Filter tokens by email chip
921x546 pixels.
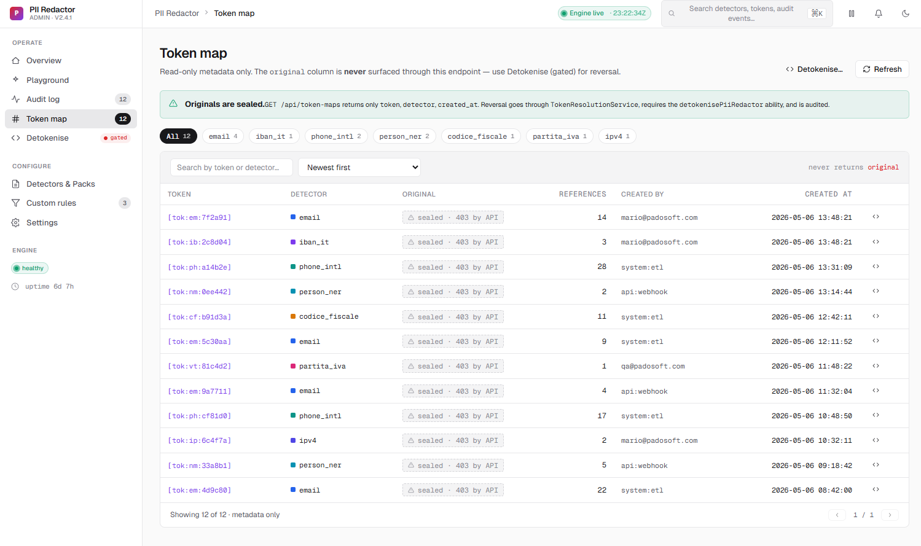(223, 136)
